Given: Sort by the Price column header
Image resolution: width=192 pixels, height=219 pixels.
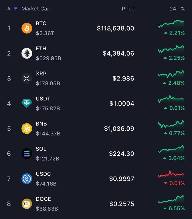Looking at the screenshot, I should point(128,9).
